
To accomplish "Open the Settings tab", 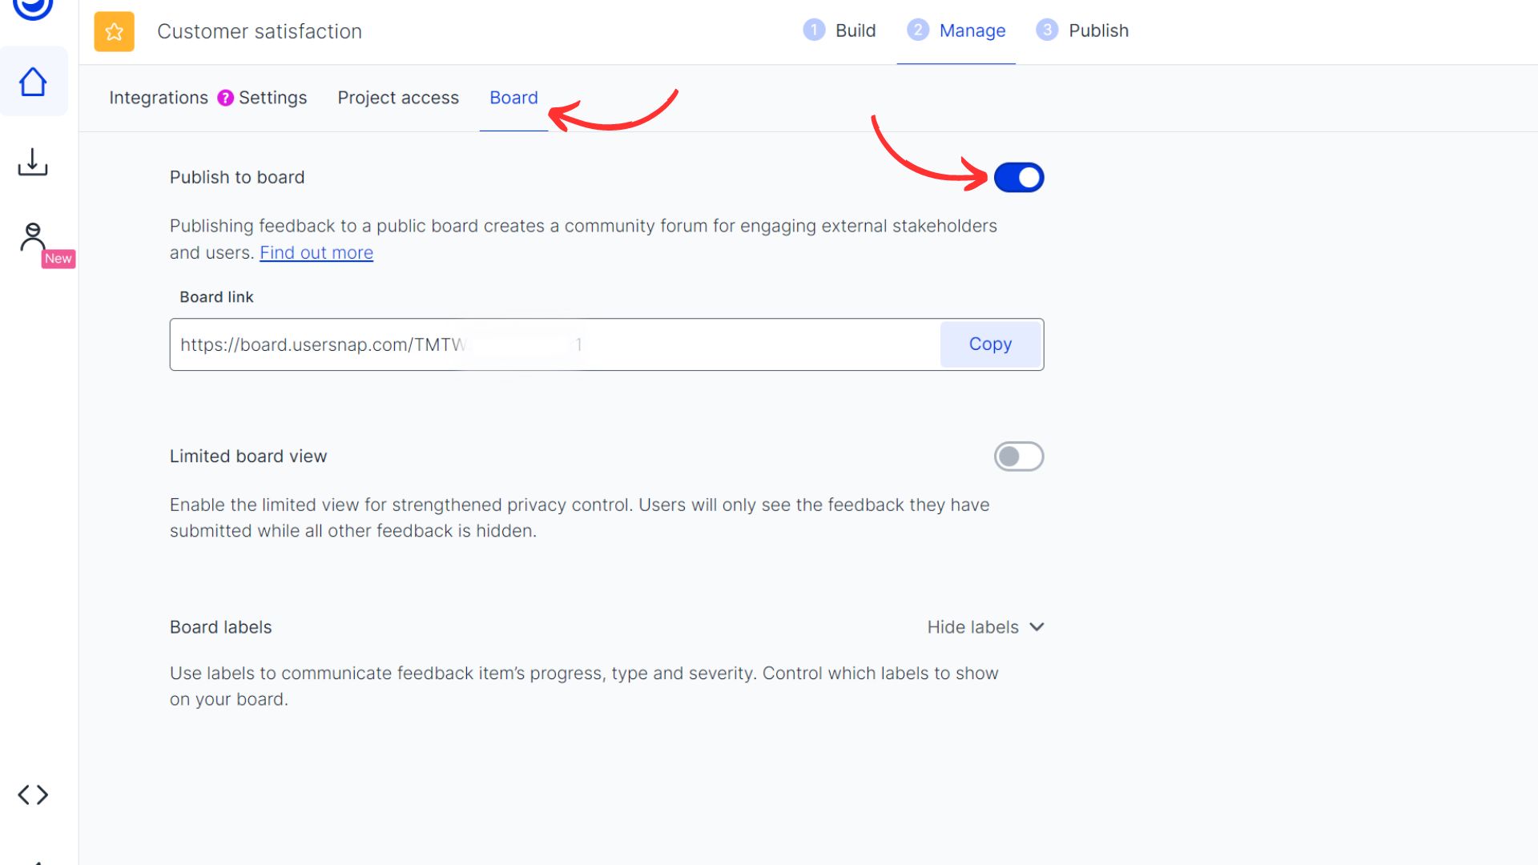I will tap(272, 98).
